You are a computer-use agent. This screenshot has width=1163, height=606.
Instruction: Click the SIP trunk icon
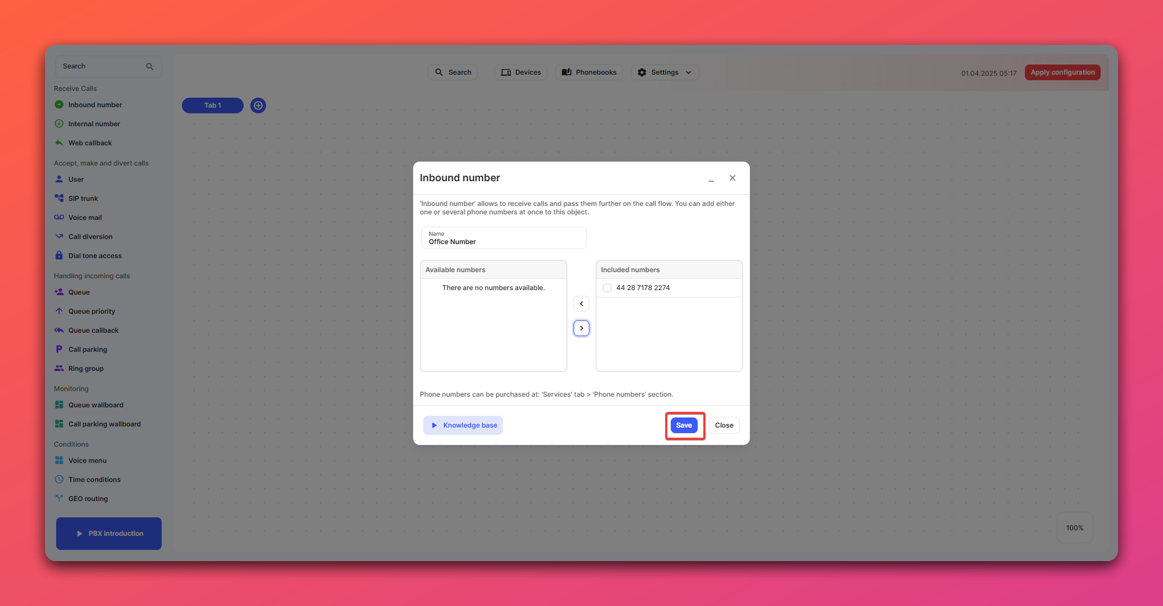click(x=59, y=198)
